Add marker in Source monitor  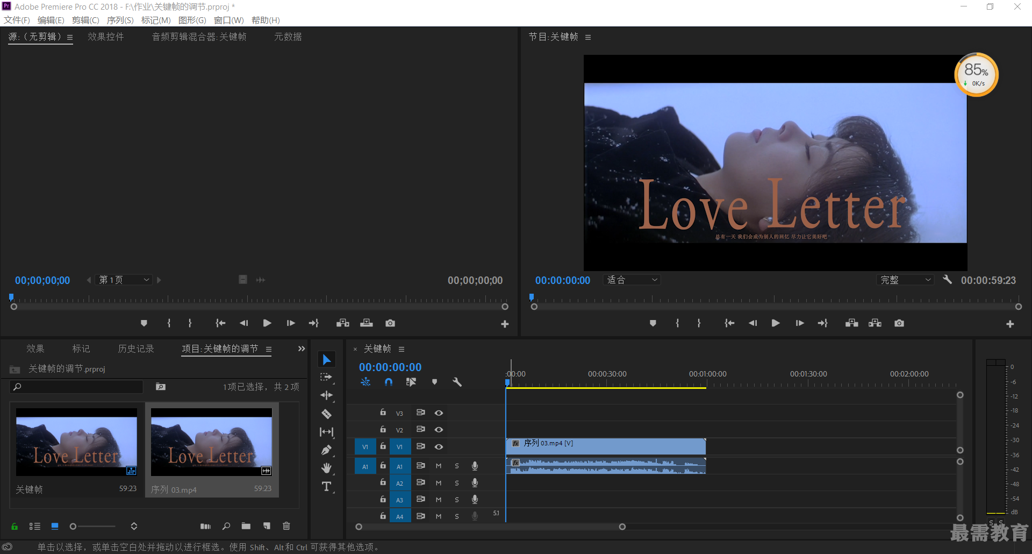point(144,323)
